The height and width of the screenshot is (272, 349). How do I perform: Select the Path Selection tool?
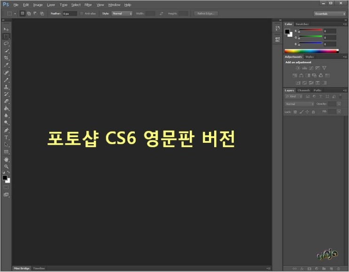(x=6, y=145)
